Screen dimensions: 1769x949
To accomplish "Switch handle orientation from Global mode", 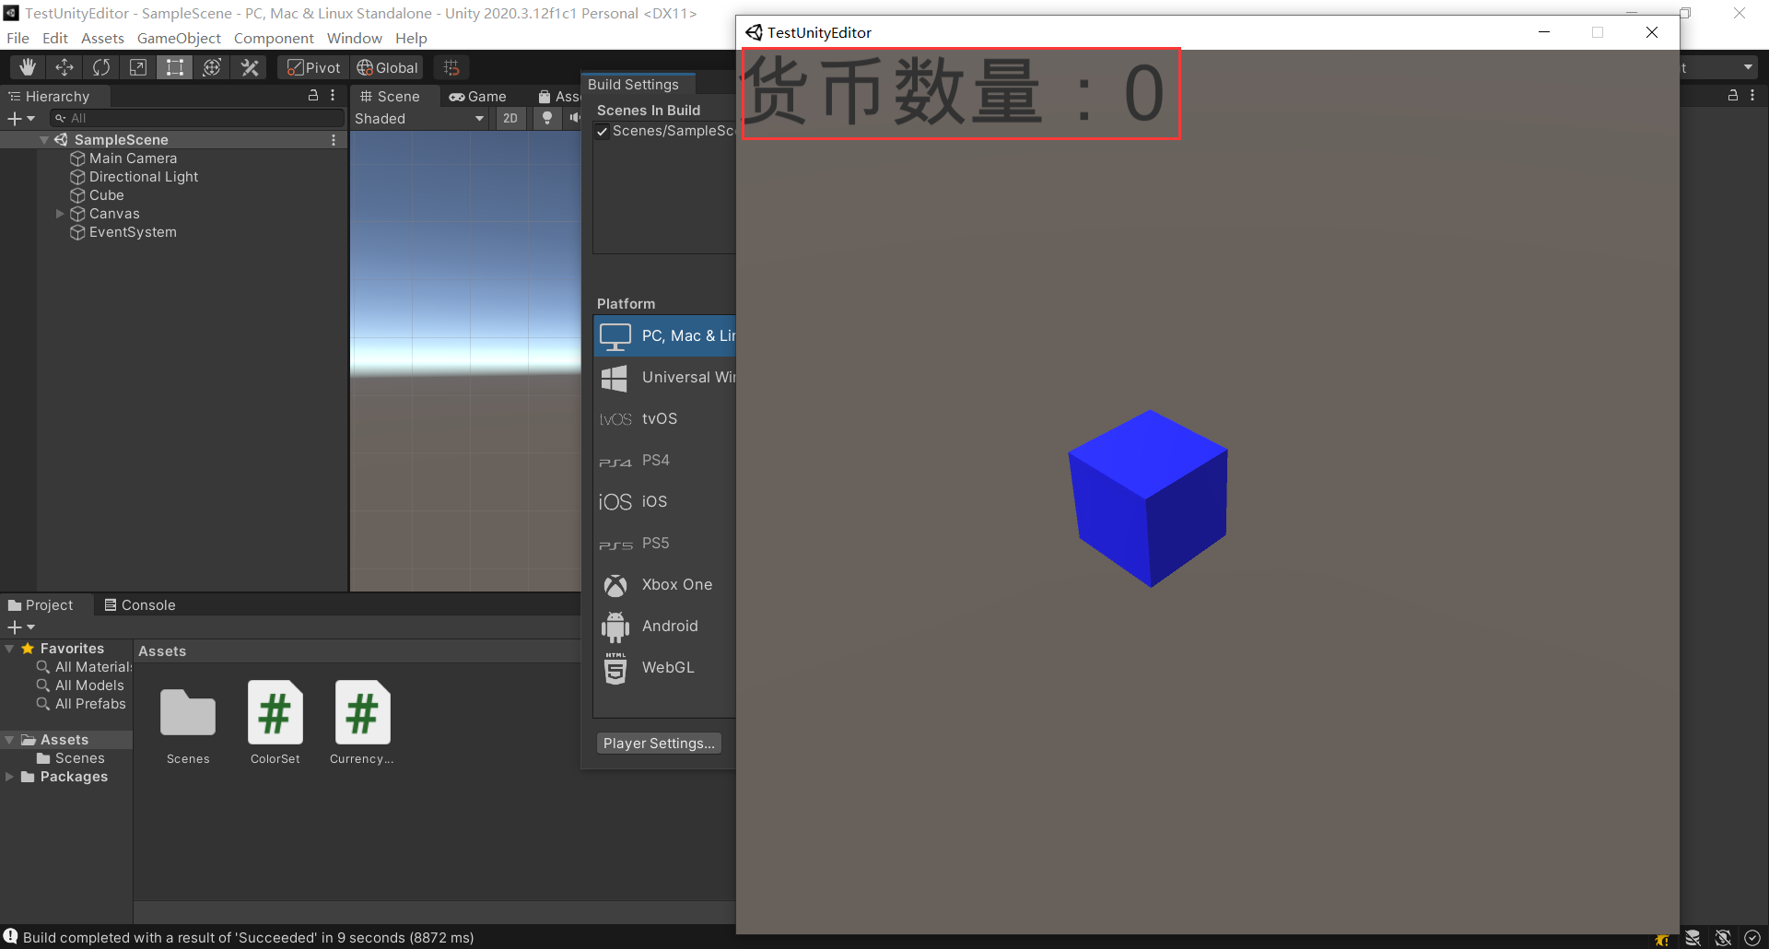I will [x=386, y=66].
